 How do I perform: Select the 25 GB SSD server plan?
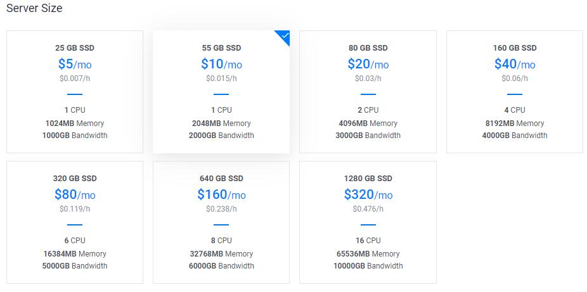click(75, 92)
